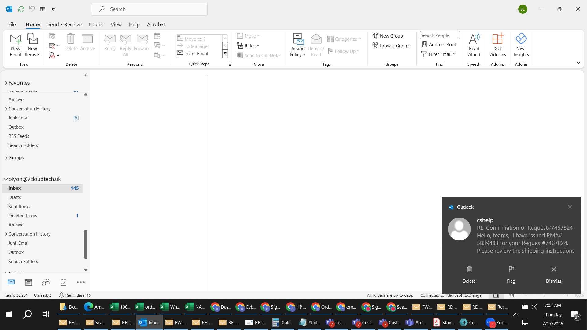Open the Junk Email folder showing [5]

42,118
